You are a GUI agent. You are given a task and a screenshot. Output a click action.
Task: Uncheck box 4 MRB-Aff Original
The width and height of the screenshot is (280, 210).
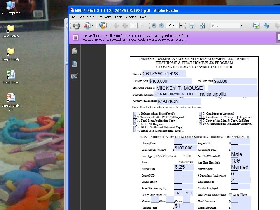pyautogui.click(x=135, y=124)
